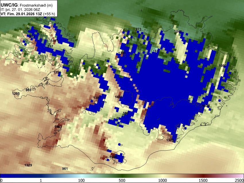The image size is (244, 183).
Task: Select the map value 1205
Action: point(16,94)
